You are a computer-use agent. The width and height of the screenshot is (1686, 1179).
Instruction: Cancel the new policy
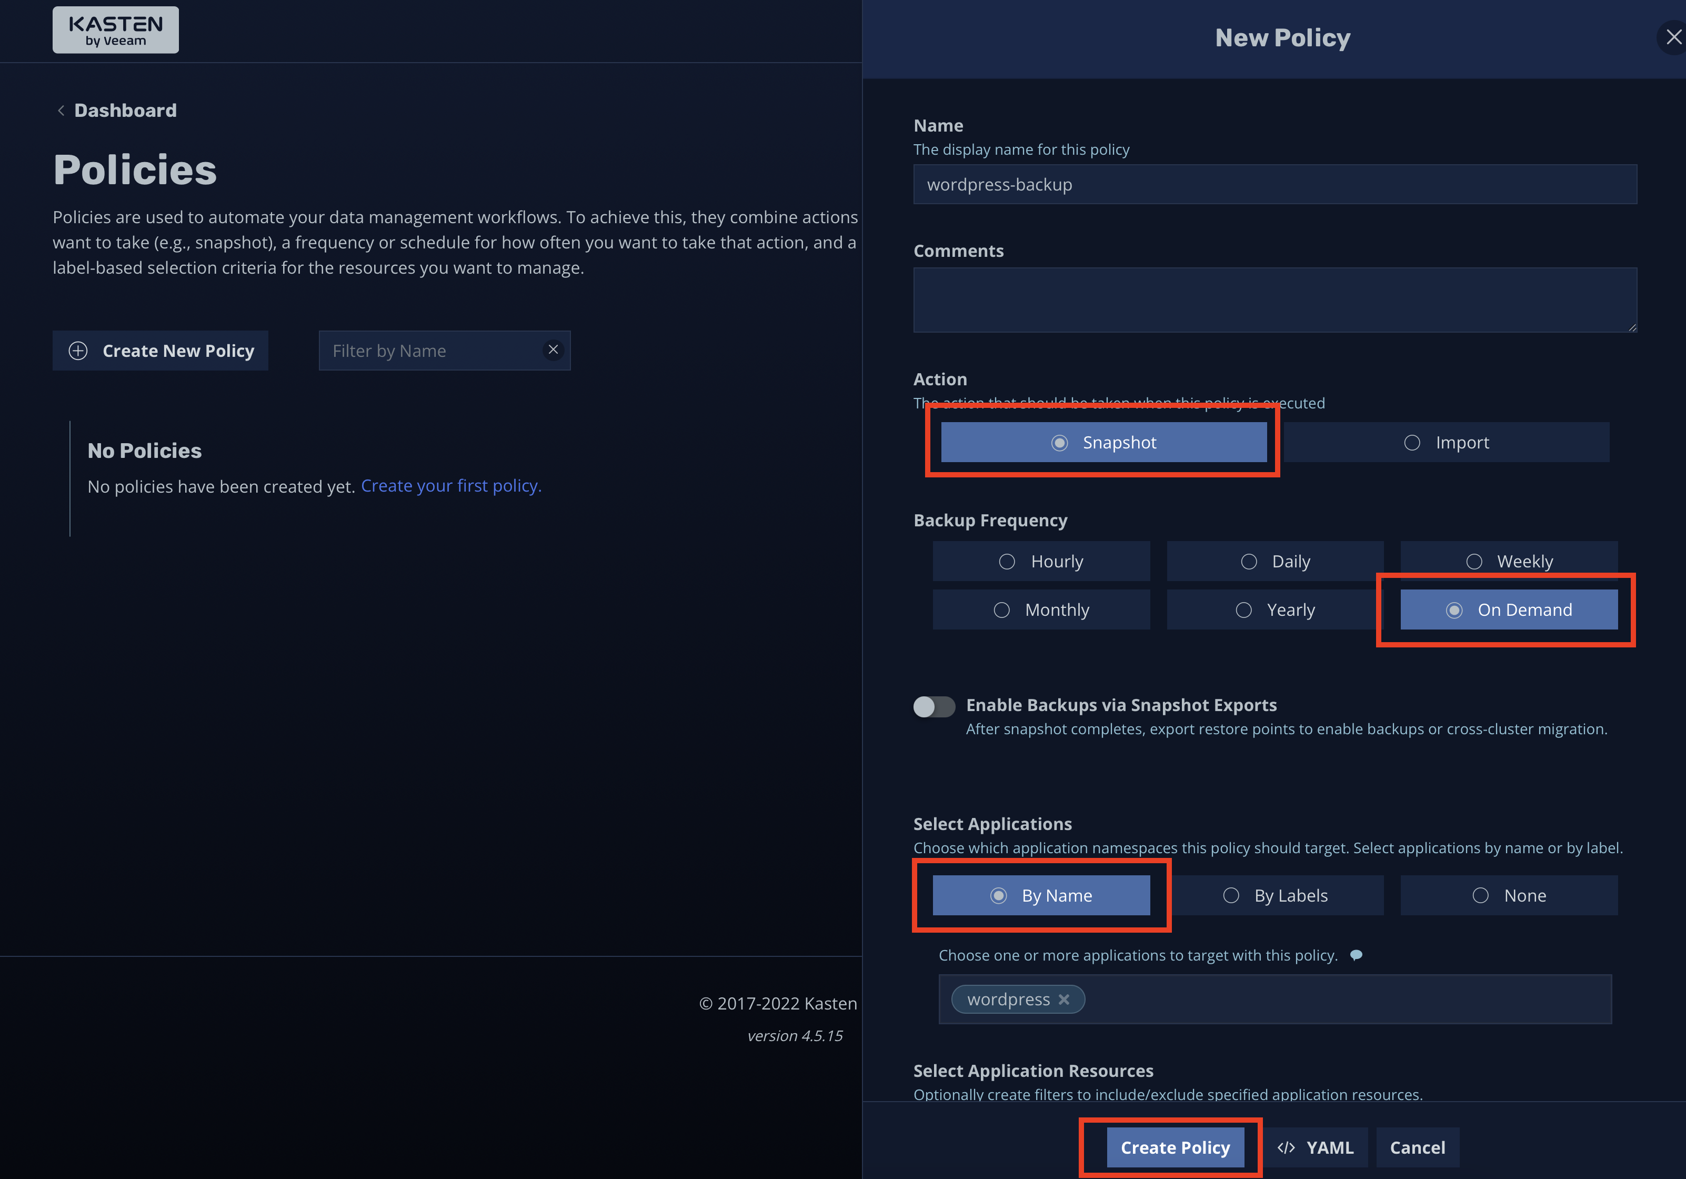coord(1417,1147)
